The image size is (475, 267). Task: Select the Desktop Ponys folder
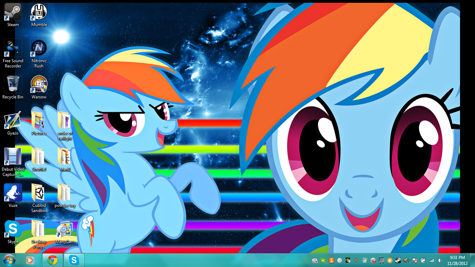click(39, 234)
